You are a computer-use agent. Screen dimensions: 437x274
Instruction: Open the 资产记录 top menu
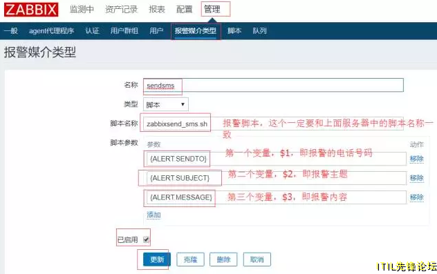(122, 10)
